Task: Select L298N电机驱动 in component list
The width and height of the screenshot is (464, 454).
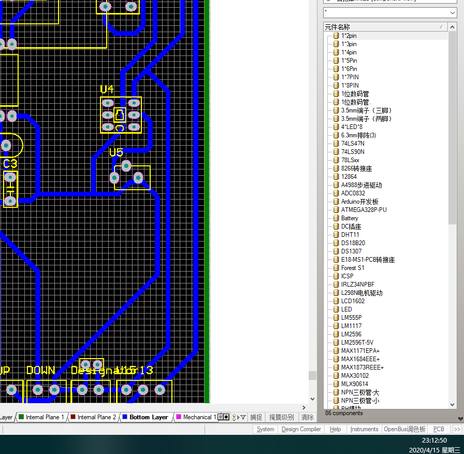Action: 361,293
